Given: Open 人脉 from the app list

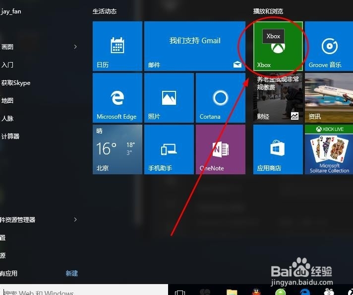Looking at the screenshot, I should coord(7,118).
